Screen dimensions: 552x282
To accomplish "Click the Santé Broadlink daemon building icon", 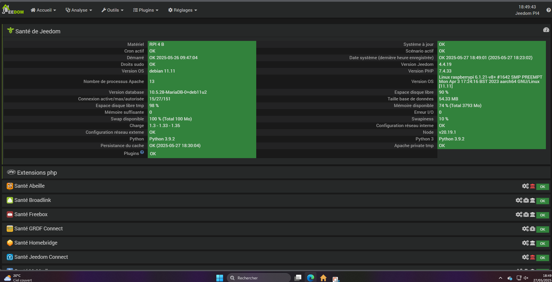I will point(533,200).
